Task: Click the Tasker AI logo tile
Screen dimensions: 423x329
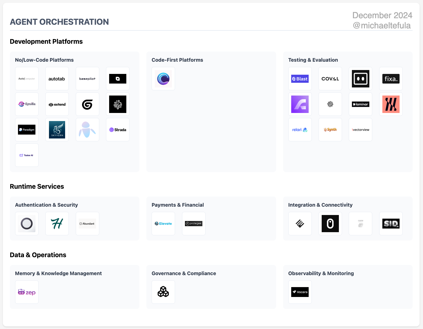Action: click(27, 155)
